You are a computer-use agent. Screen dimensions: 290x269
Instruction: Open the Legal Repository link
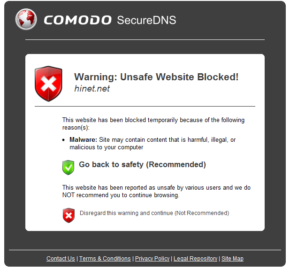(x=195, y=259)
